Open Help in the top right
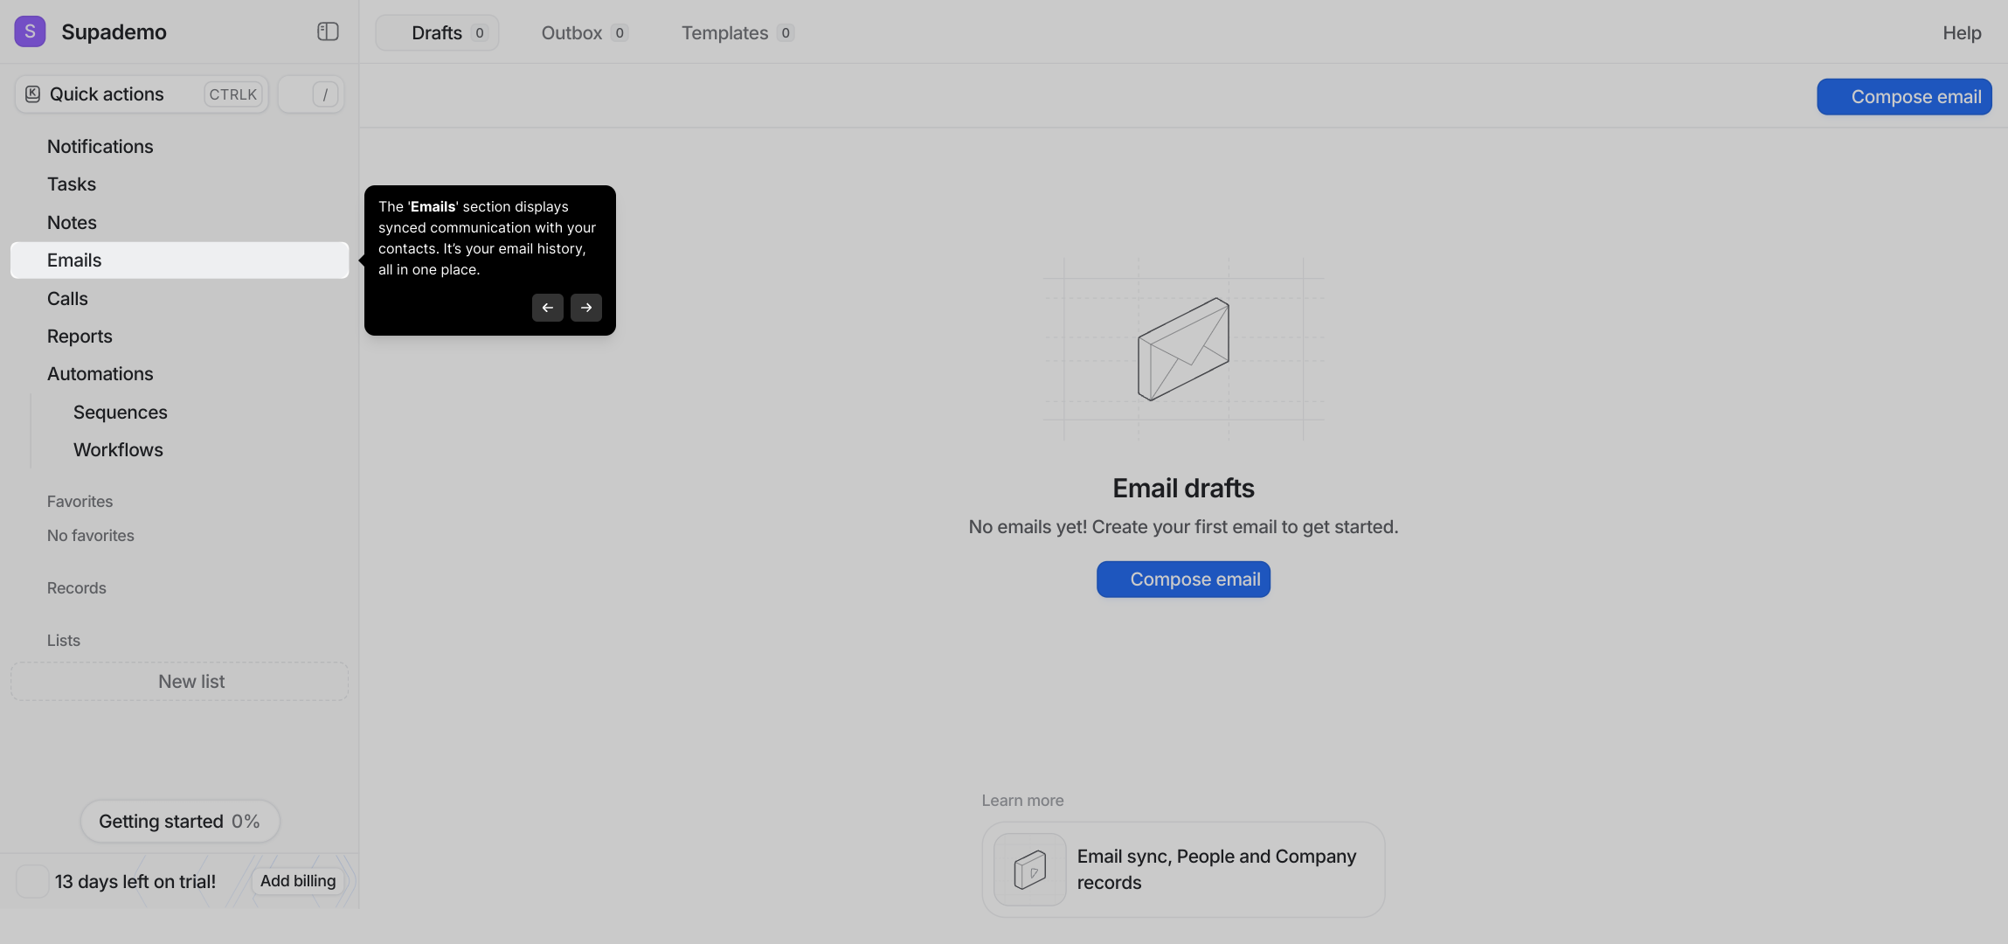Image resolution: width=2008 pixels, height=944 pixels. (x=1962, y=33)
